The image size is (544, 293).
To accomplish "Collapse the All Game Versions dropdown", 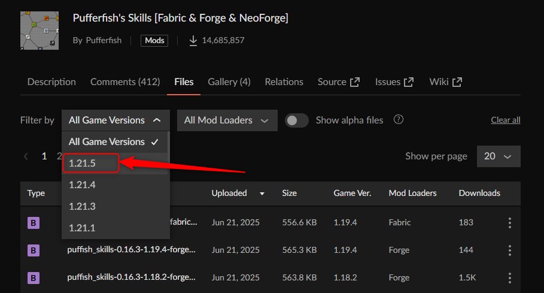I will pyautogui.click(x=116, y=120).
